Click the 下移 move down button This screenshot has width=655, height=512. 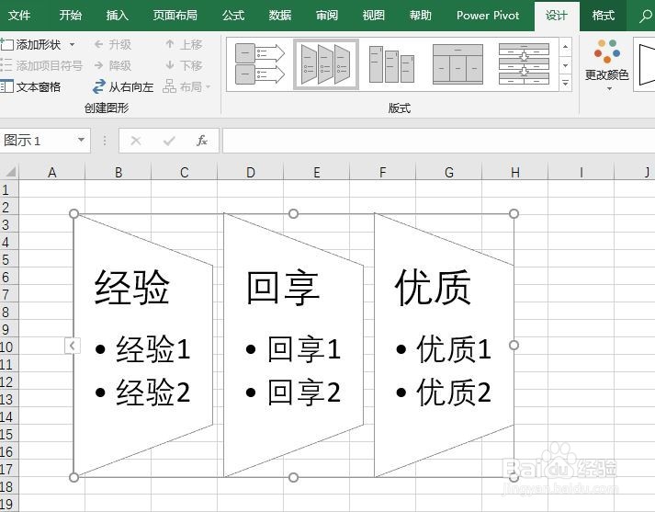point(184,65)
